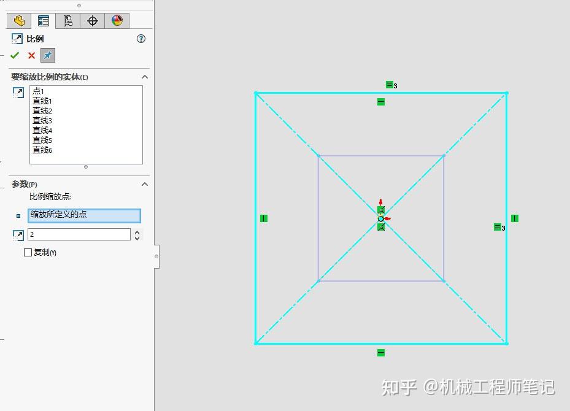Viewport: 570px width, 411px height.
Task: Select 直线3 in entities list
Action: (x=42, y=121)
